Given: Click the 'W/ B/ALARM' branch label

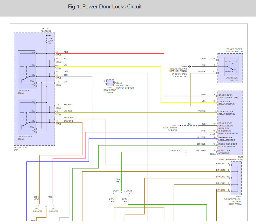Looking at the screenshot, I should [53, 210].
